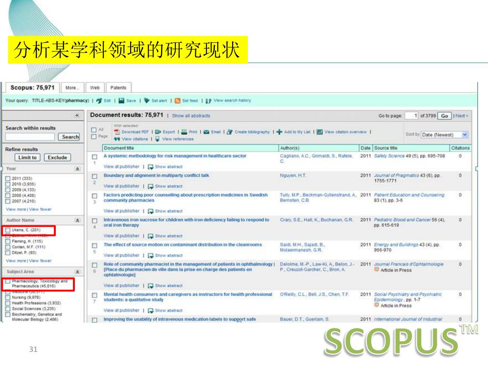Click Show abstract icon for ophthalmology article

coord(151,286)
